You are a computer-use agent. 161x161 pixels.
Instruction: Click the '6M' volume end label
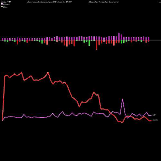(154, 115)
